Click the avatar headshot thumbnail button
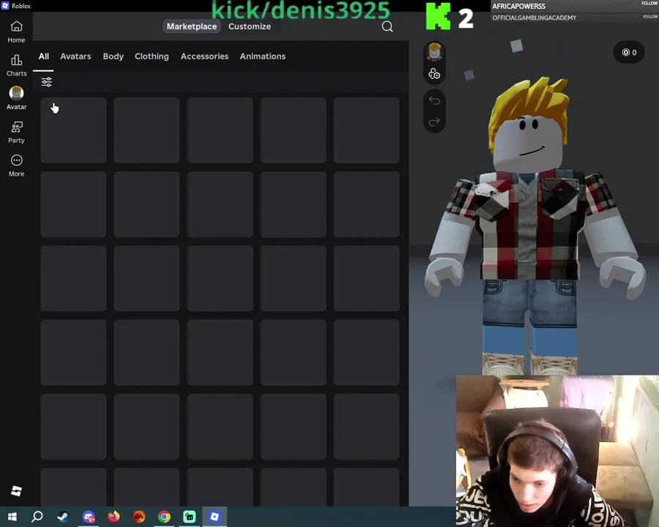The image size is (659, 527). click(x=434, y=52)
